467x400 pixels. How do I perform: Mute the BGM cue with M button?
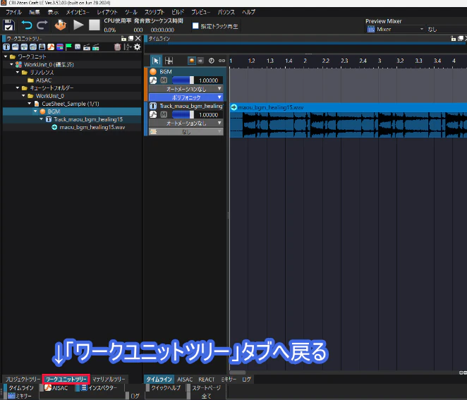[x=164, y=80]
